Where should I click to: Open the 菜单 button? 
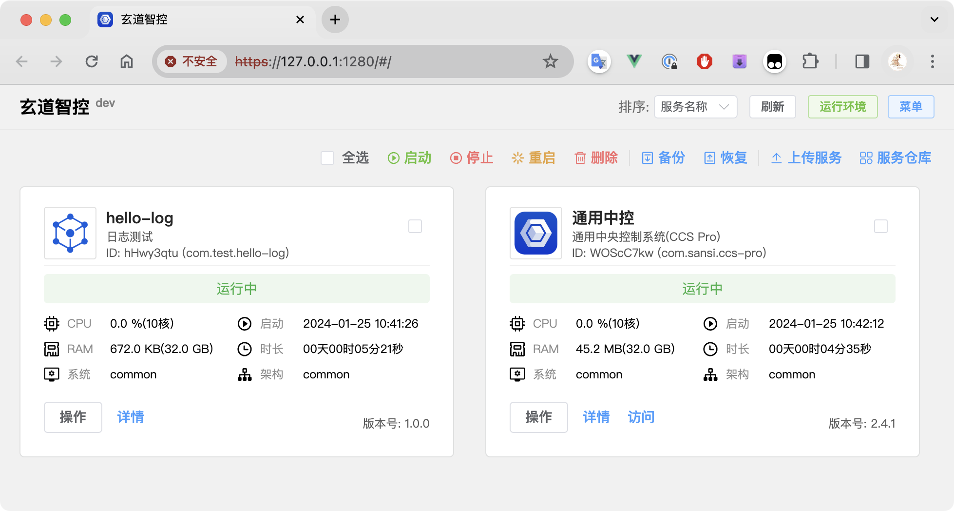[x=911, y=107]
